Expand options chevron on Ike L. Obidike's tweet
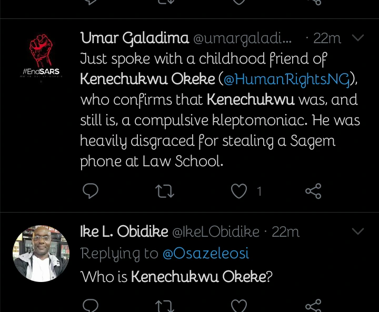 coord(358,232)
